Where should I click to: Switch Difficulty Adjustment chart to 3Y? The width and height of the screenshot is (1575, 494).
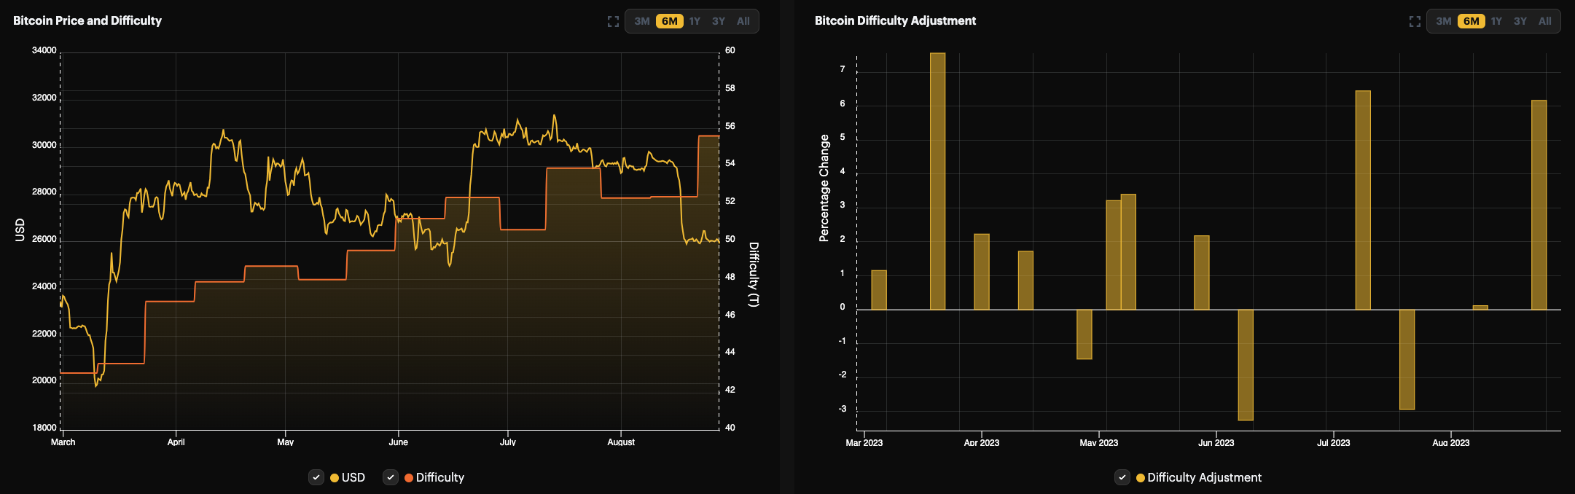(1520, 22)
